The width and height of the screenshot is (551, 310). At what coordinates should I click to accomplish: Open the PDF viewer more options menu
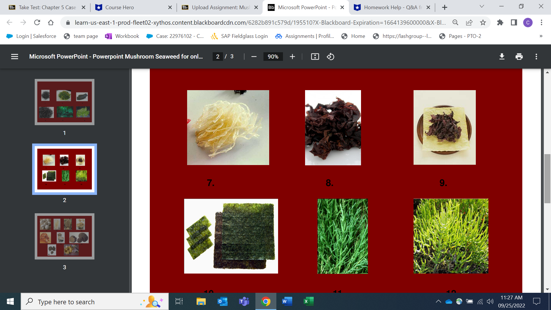pyautogui.click(x=536, y=57)
